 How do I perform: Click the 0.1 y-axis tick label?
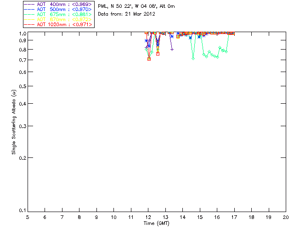point(23,211)
